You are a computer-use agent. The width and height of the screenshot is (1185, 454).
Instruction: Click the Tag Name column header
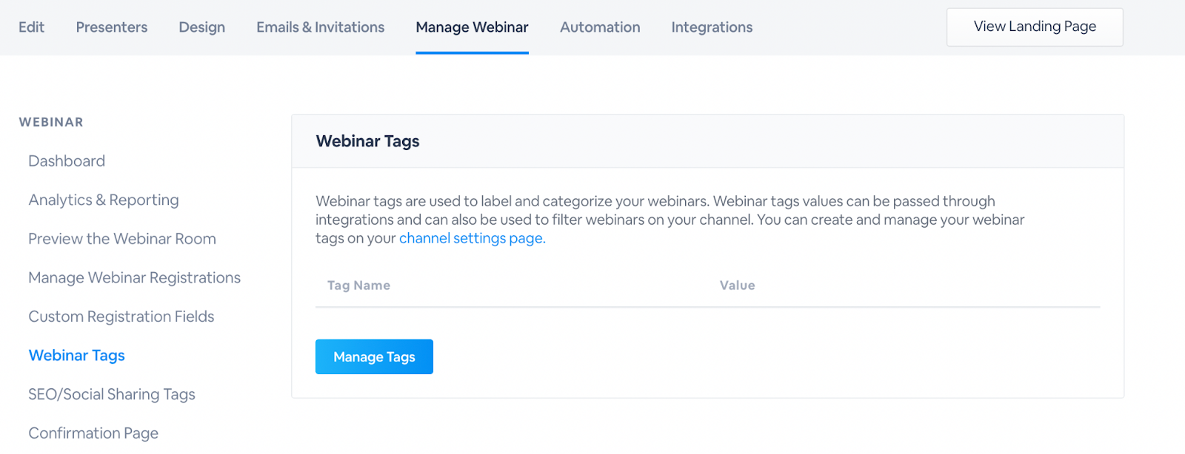pyautogui.click(x=358, y=285)
